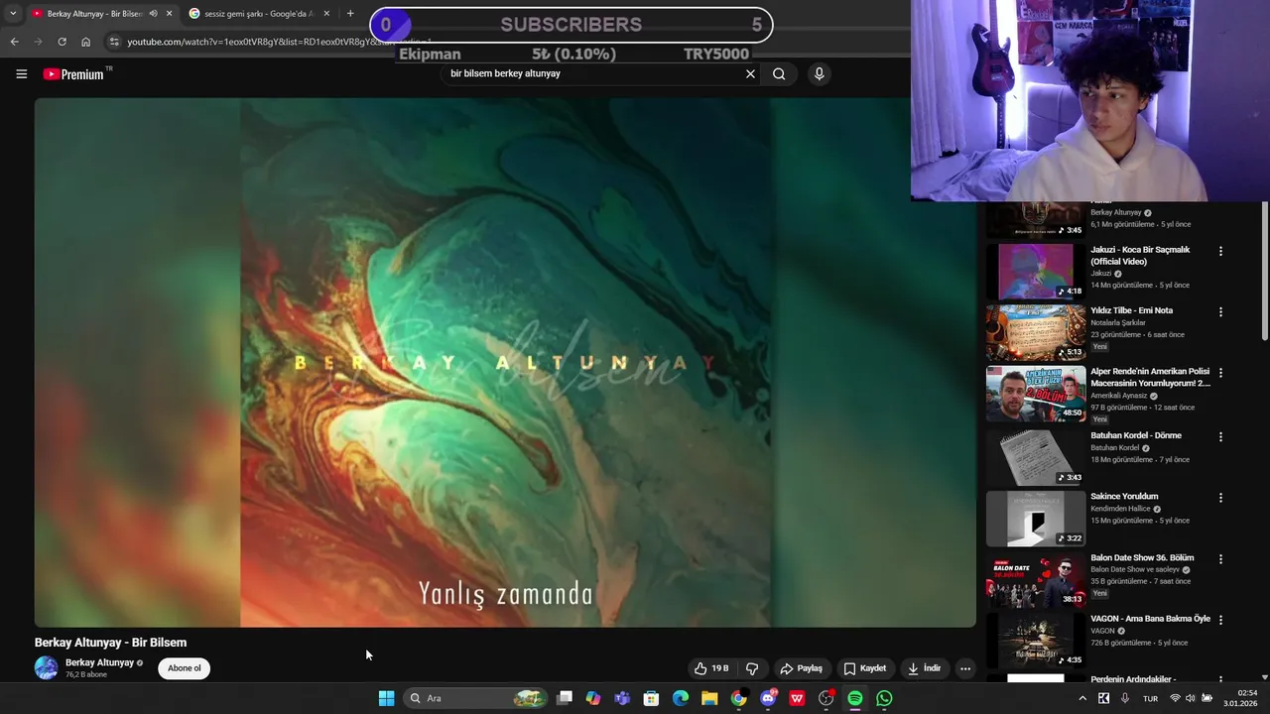Open the Windows Start menu
The width and height of the screenshot is (1270, 714).
pos(386,698)
